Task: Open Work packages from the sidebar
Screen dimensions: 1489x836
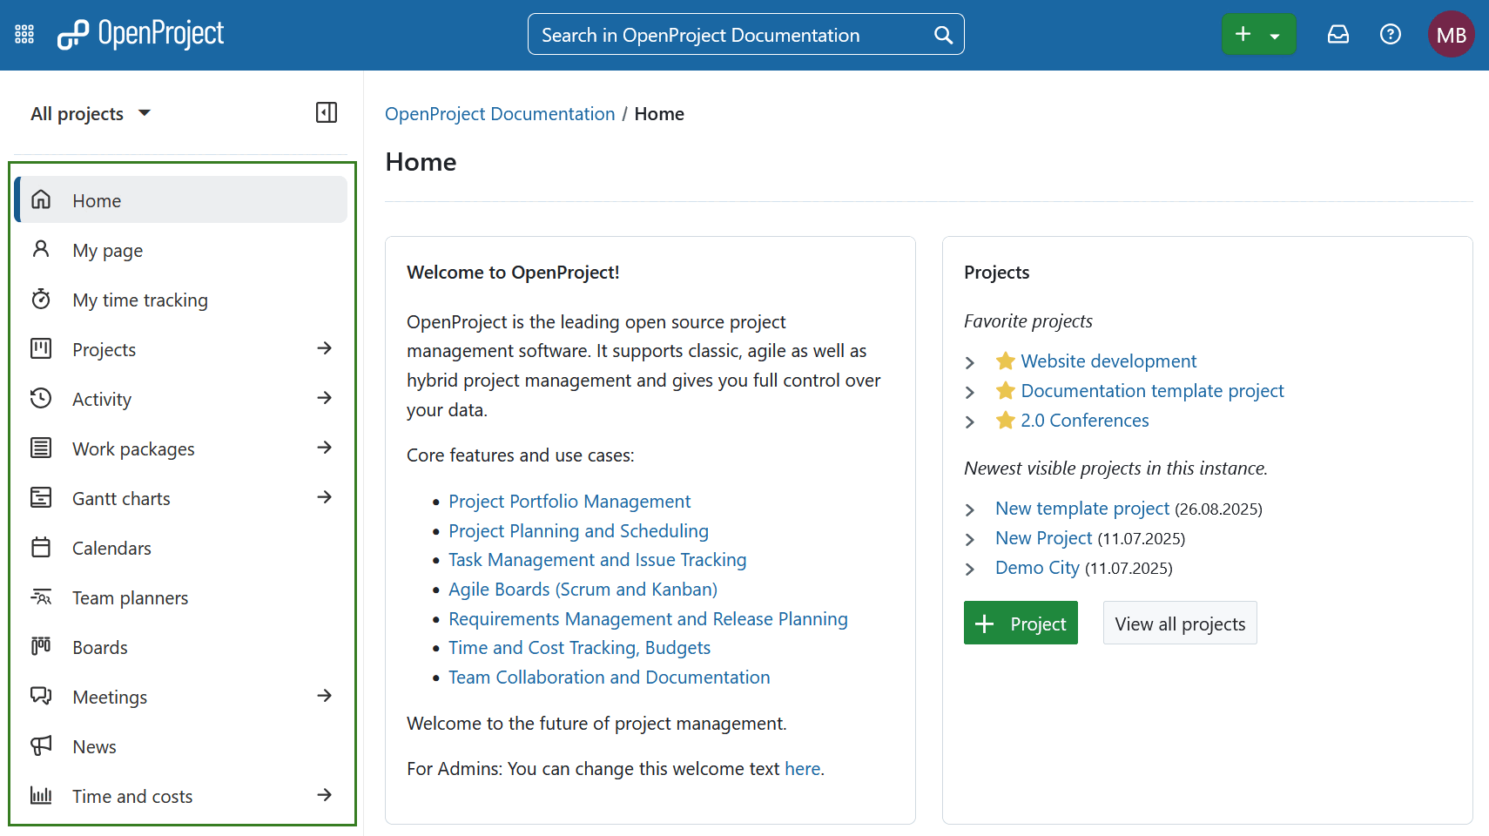Action: [x=132, y=448]
